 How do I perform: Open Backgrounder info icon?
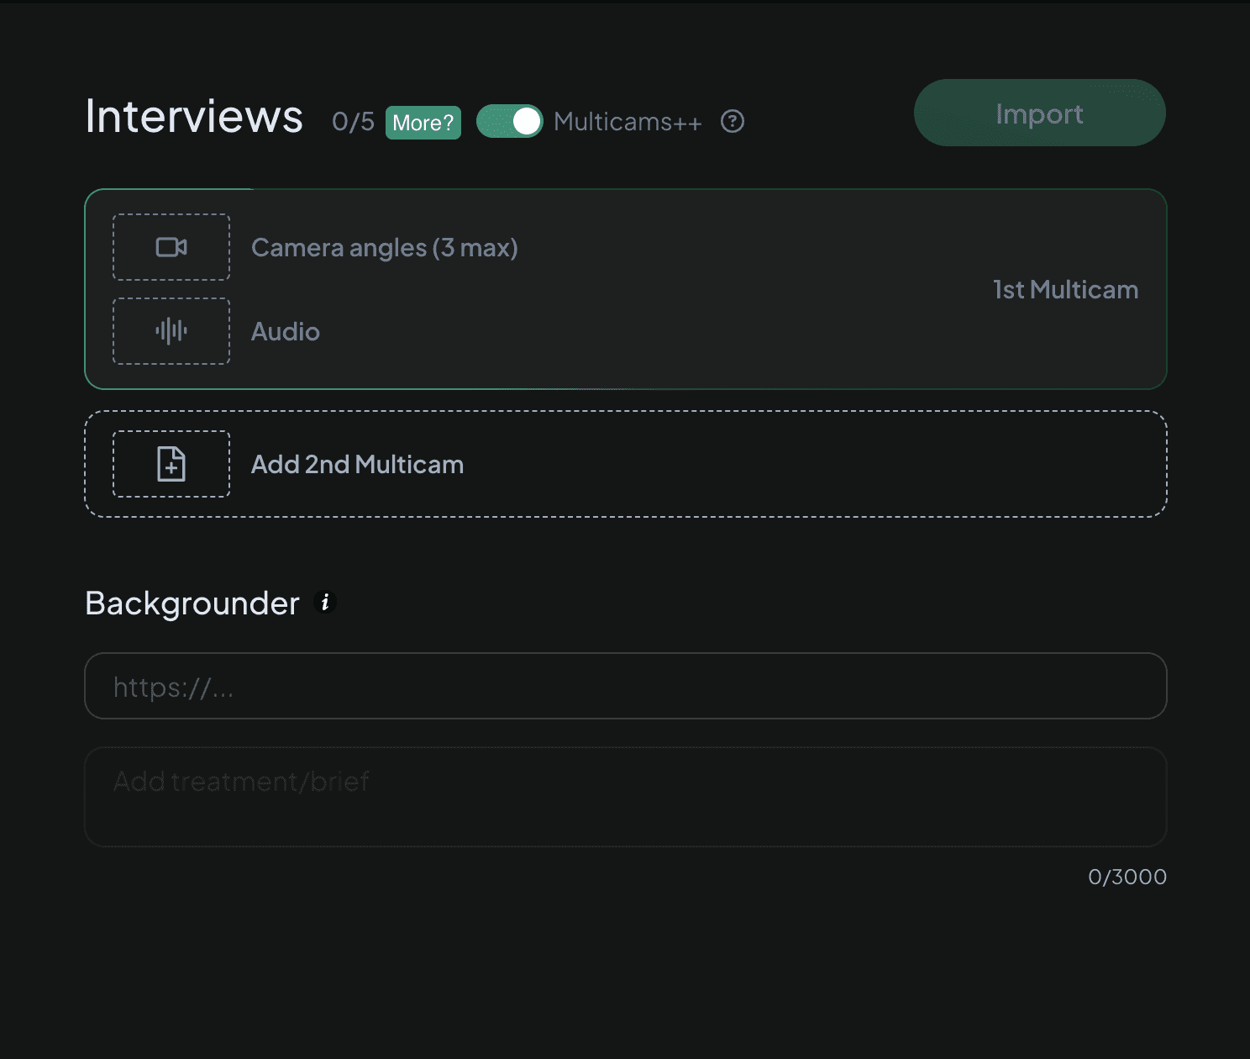(325, 602)
